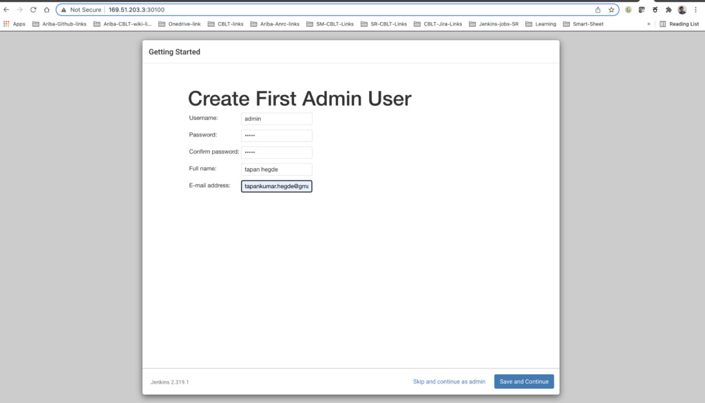Click the Save and Continue button
Image resolution: width=705 pixels, height=403 pixels.
524,381
